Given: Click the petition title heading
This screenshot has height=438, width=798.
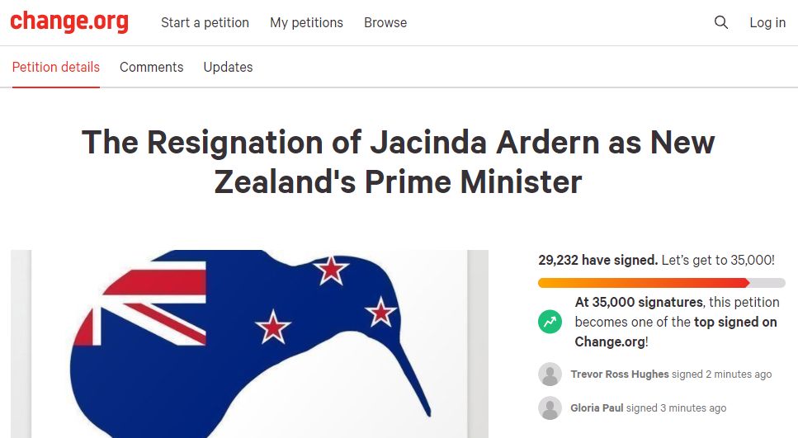Looking at the screenshot, I should click(x=399, y=162).
